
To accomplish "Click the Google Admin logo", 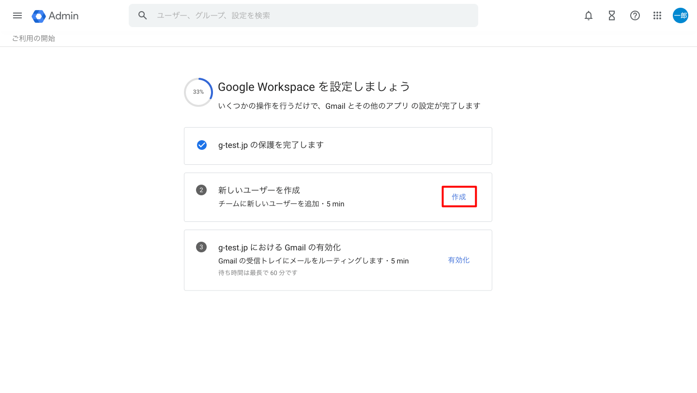I will click(55, 16).
